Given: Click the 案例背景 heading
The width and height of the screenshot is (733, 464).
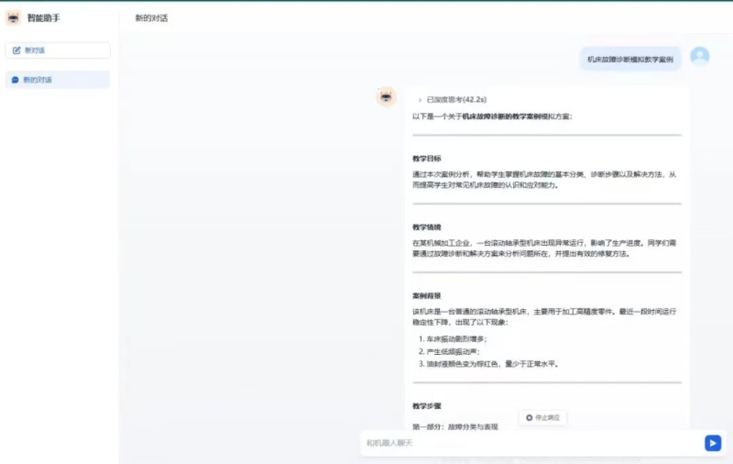Looking at the screenshot, I should (x=426, y=295).
